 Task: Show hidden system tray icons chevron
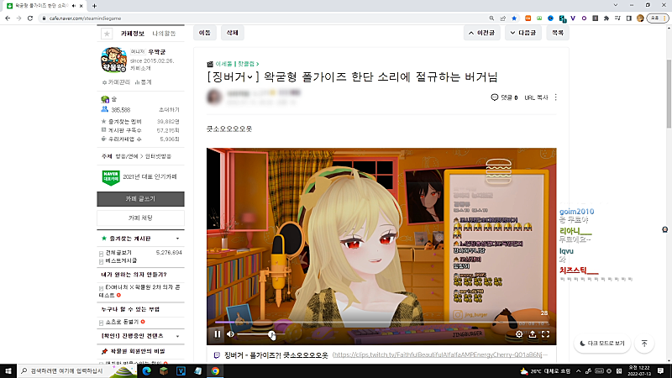(578, 371)
